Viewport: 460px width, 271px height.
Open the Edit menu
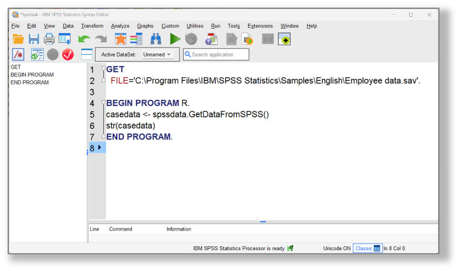click(32, 26)
